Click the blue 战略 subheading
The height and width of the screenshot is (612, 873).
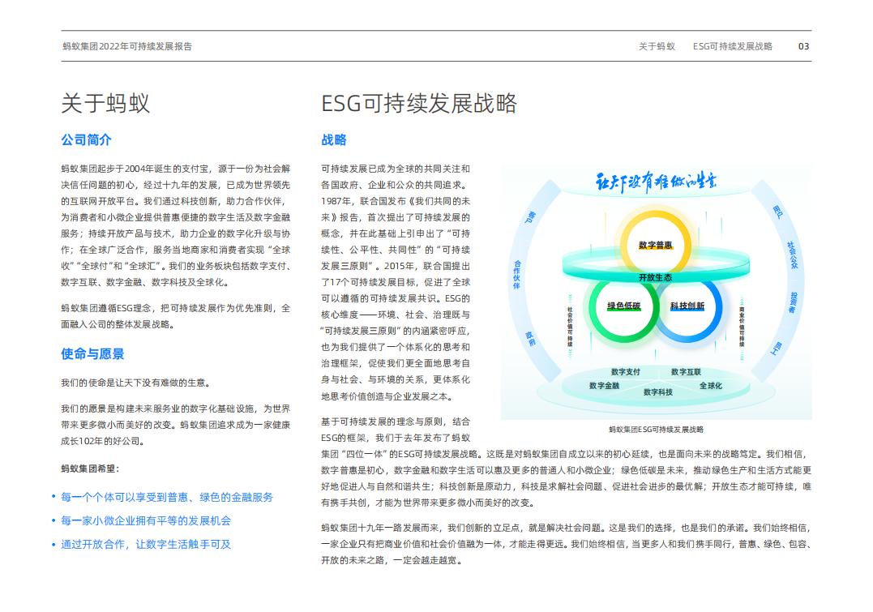click(334, 139)
